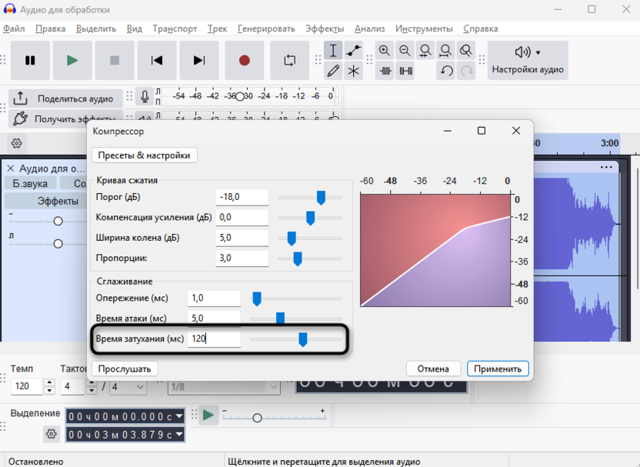Click the Применить button
640x467 pixels.
pos(498,369)
